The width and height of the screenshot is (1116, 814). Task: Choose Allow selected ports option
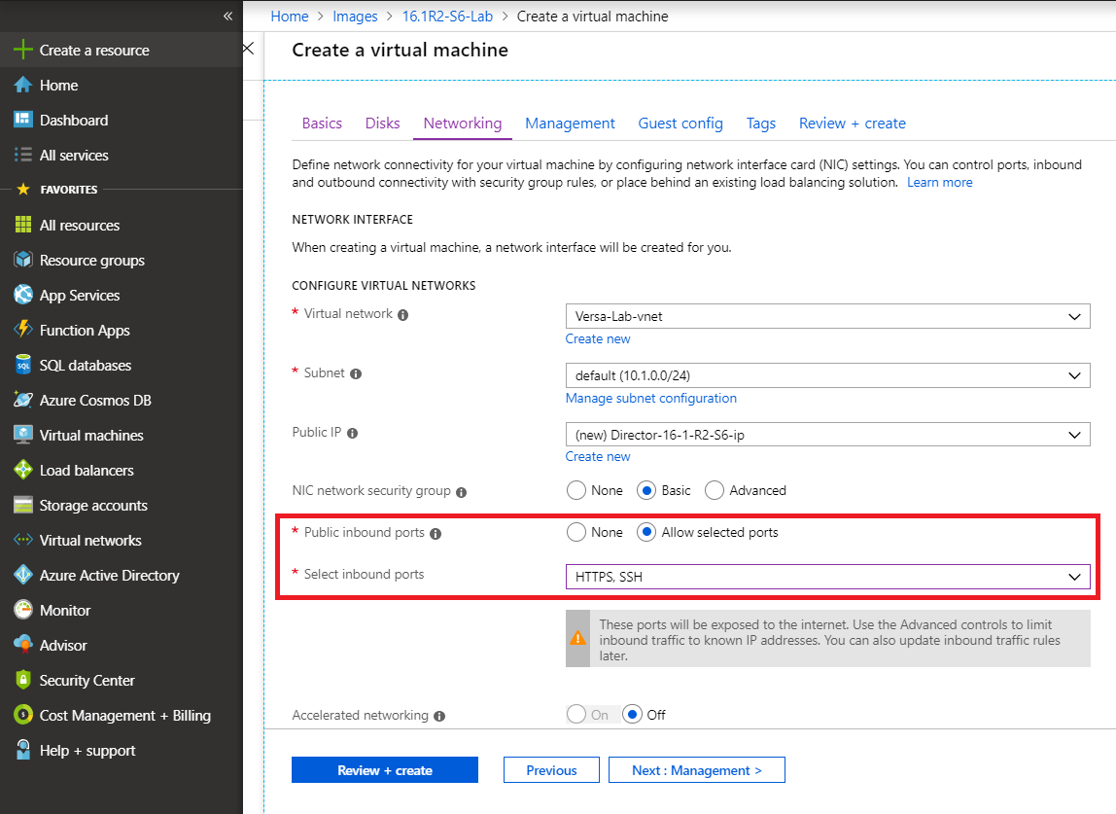click(646, 532)
